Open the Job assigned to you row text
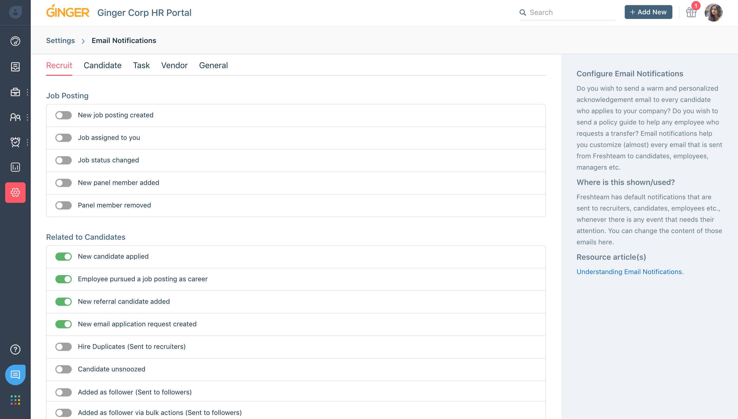Image resolution: width=738 pixels, height=419 pixels. (109, 138)
